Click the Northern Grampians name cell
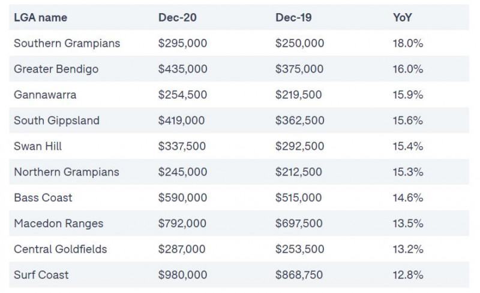Image resolution: width=480 pixels, height=293 pixels. pyautogui.click(x=67, y=172)
